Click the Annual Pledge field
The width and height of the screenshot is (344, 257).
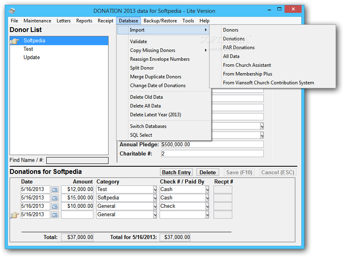click(212, 145)
